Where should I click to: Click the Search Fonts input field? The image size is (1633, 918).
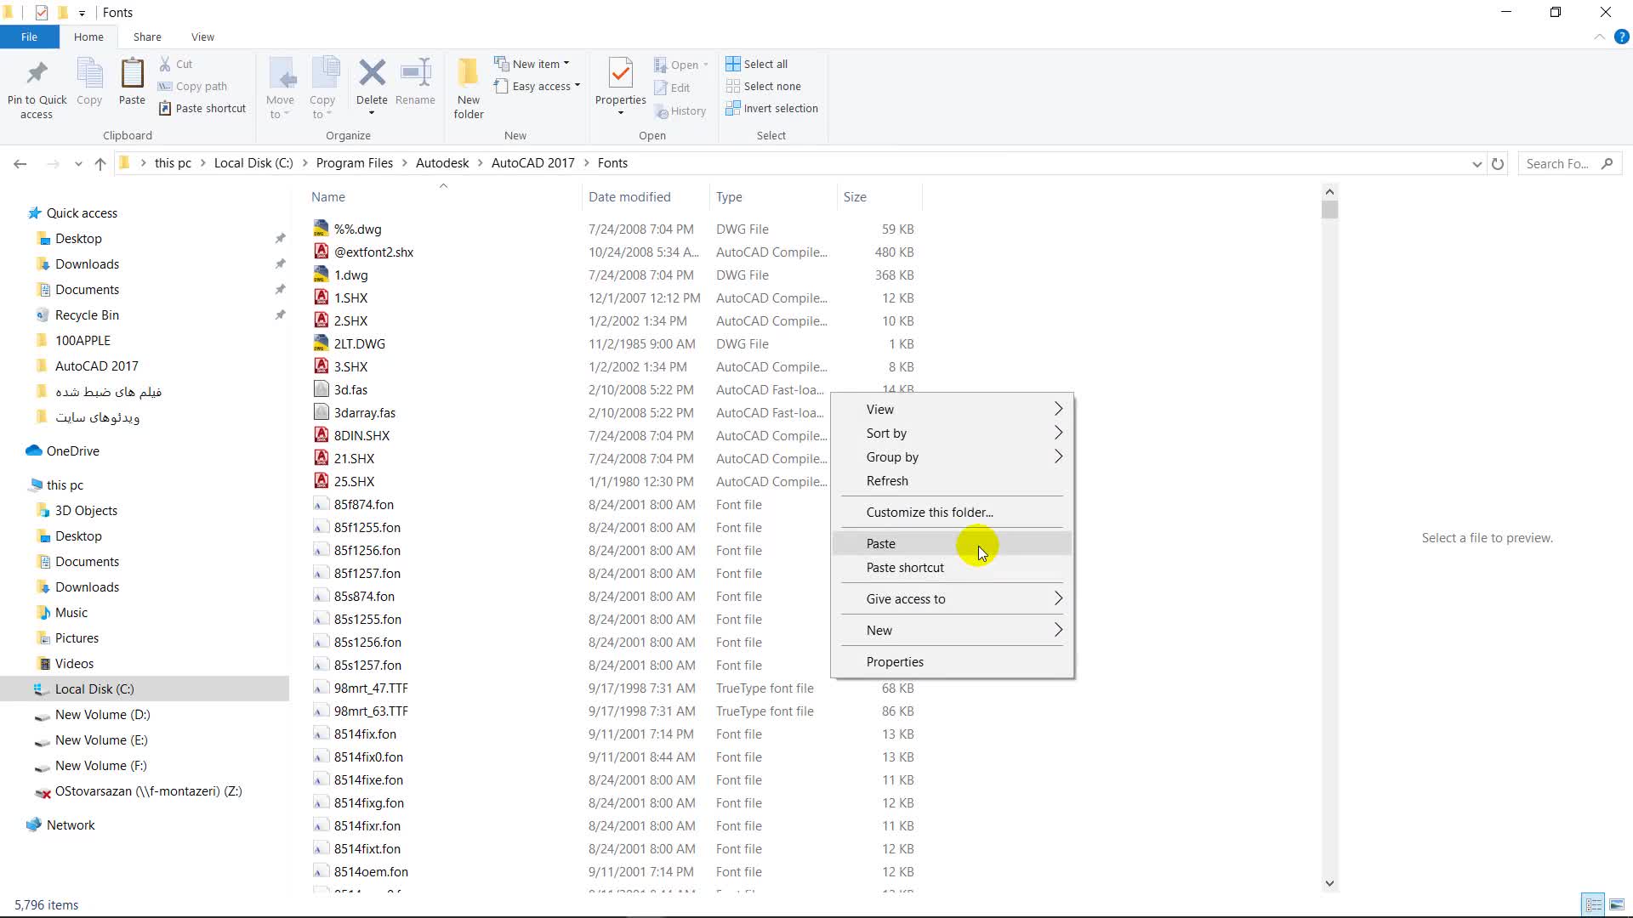coord(1556,164)
